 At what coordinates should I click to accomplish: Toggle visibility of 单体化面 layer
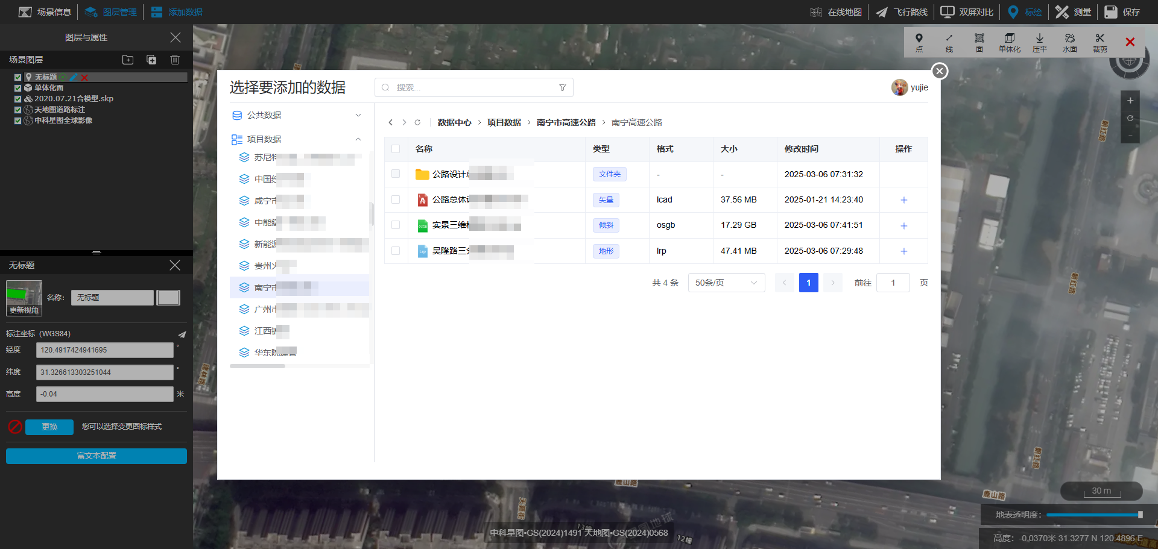(18, 88)
